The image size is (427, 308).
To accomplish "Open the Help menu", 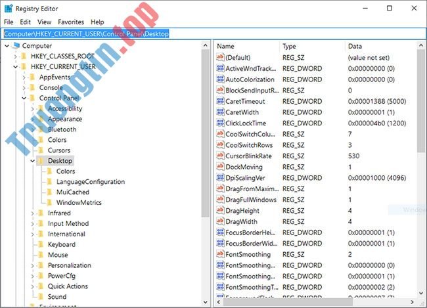I will [x=97, y=22].
